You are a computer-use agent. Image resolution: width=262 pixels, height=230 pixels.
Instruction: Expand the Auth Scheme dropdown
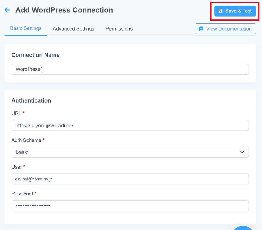[130, 152]
